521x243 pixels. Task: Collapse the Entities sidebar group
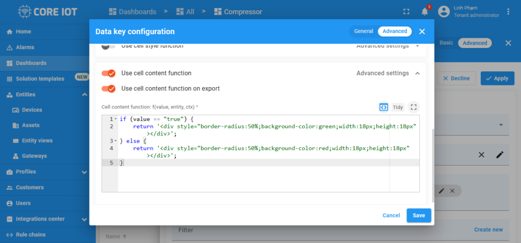(84, 95)
